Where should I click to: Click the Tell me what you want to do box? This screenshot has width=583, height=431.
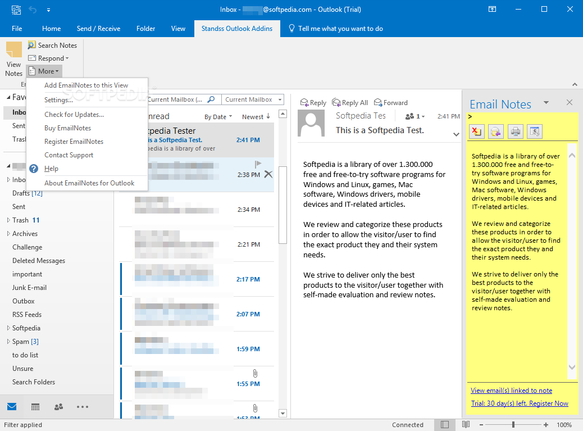click(x=336, y=29)
